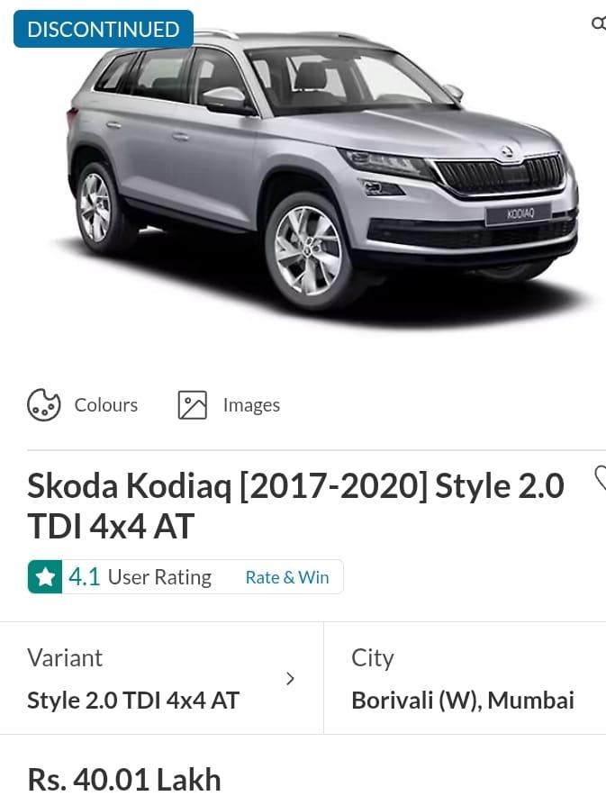The height and width of the screenshot is (805, 606).
Task: Click the City label
Action: click(x=373, y=659)
